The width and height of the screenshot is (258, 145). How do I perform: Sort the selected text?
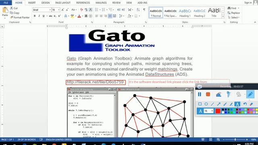(138, 10)
